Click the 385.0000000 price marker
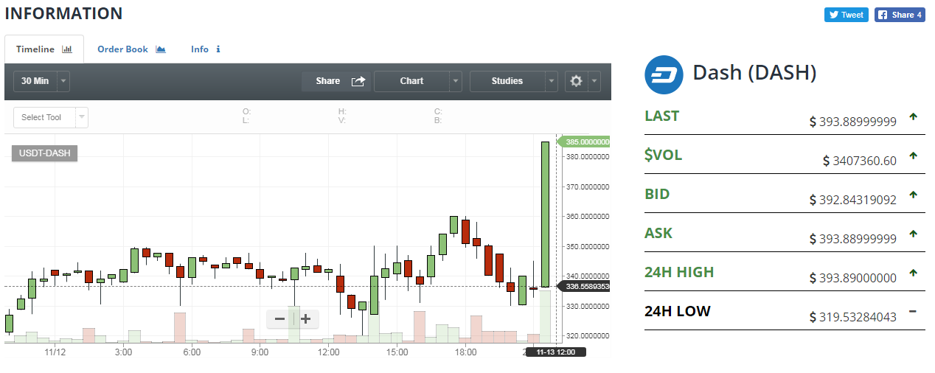 [584, 142]
